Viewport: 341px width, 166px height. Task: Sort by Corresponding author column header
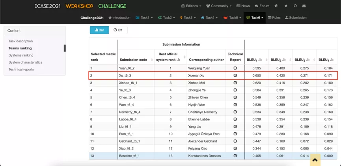(207, 60)
